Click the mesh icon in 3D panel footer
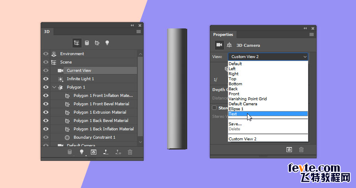356x188 pixels. [70, 152]
